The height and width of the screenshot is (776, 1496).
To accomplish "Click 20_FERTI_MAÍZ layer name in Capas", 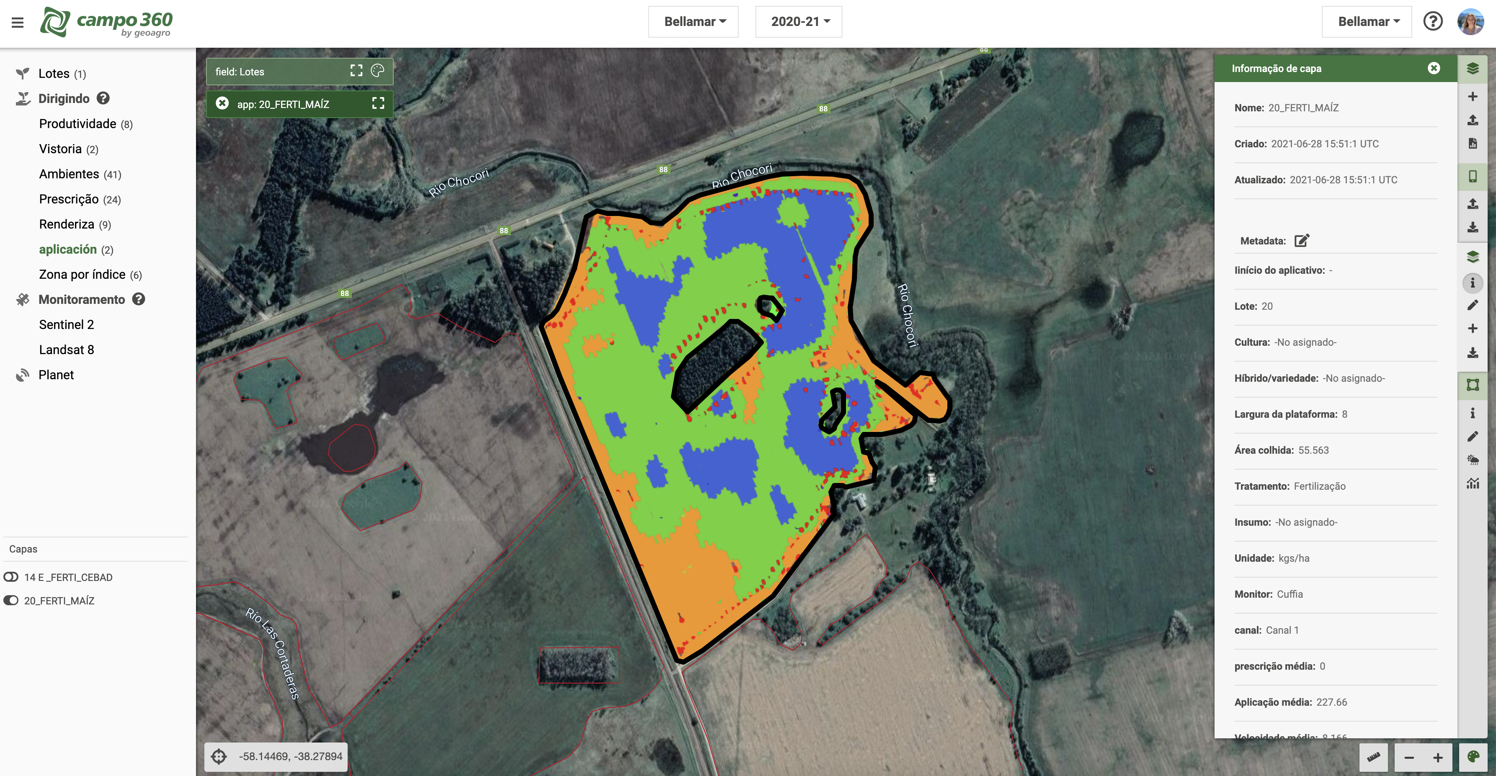I will [59, 600].
